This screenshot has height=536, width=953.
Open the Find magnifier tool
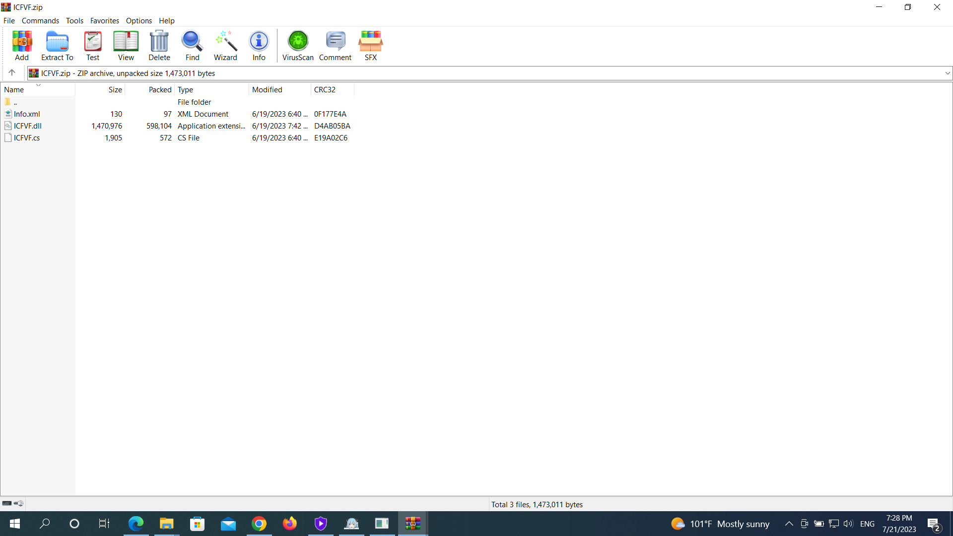point(192,45)
